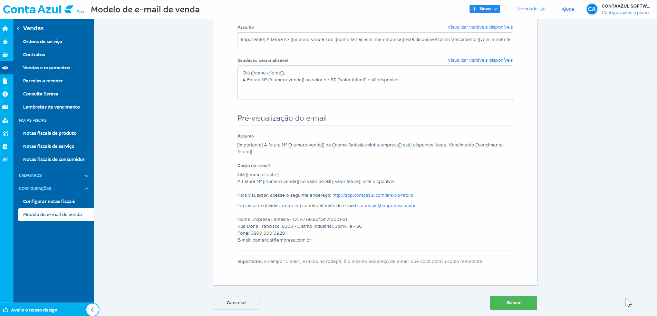Open Configurar notas fiscais item
This screenshot has height=316, width=657.
(49, 202)
